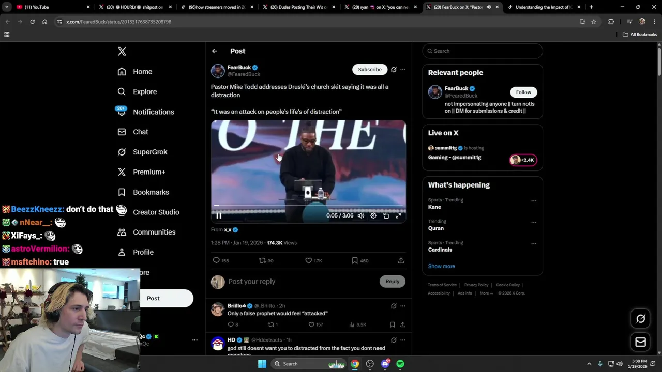Open All Bookmarks folder
662x372 pixels.
point(640,35)
